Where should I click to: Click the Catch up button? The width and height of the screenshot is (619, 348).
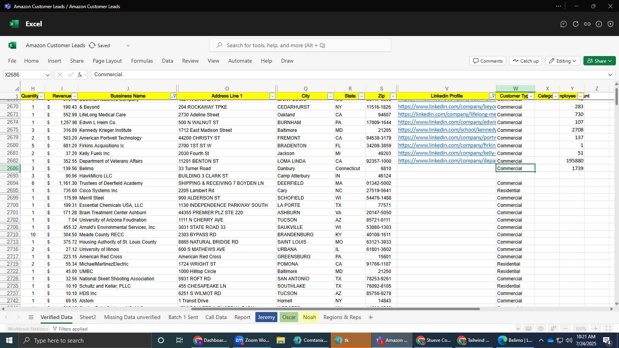coord(526,61)
